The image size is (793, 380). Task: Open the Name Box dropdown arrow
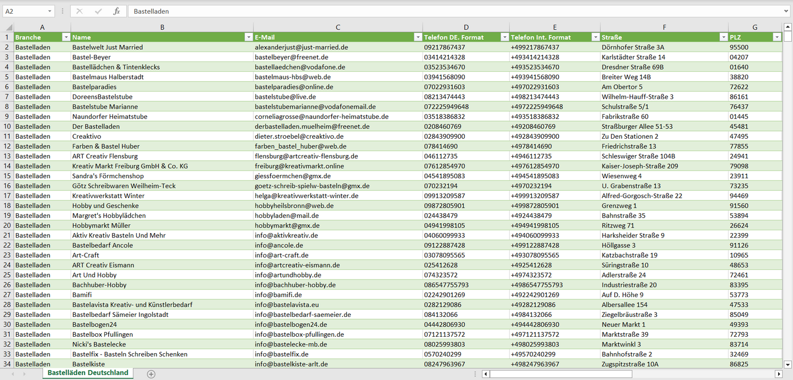tap(49, 11)
